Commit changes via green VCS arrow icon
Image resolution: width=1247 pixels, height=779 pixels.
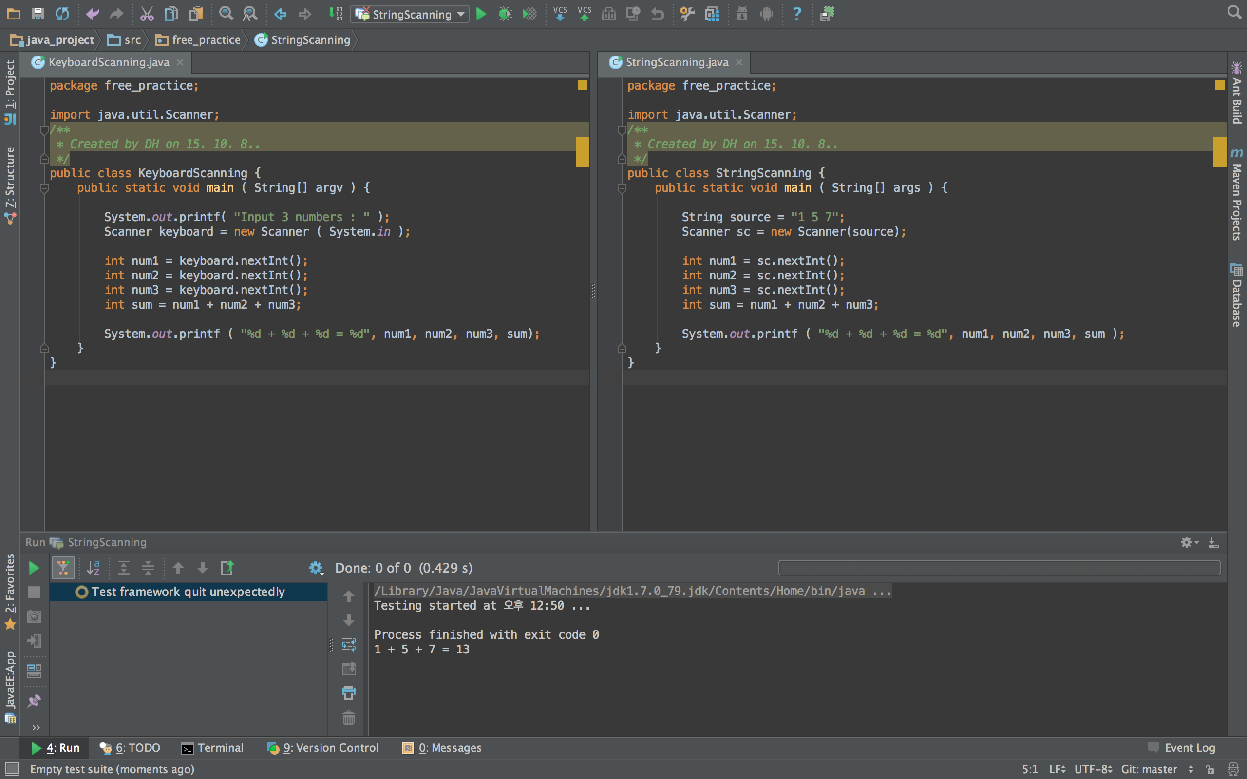tap(585, 14)
